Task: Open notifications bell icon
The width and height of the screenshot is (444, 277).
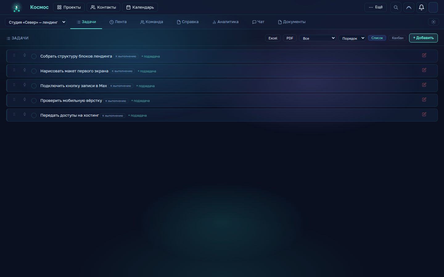Action: pos(421,7)
